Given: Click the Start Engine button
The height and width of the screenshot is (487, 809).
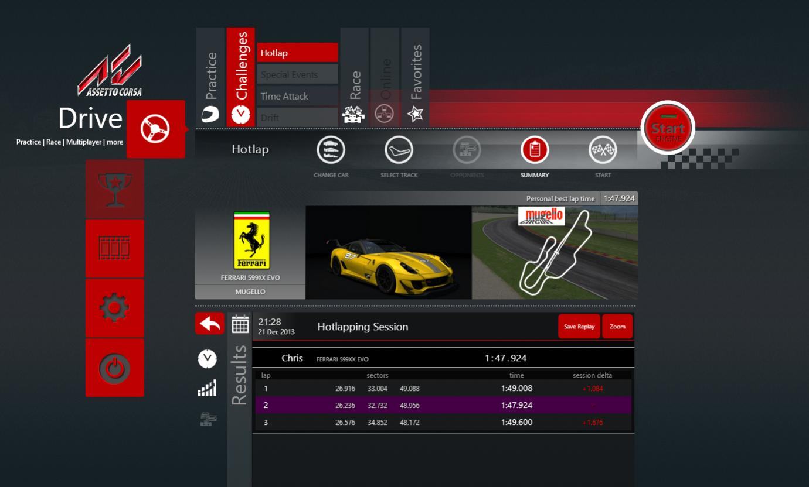Looking at the screenshot, I should click(667, 128).
